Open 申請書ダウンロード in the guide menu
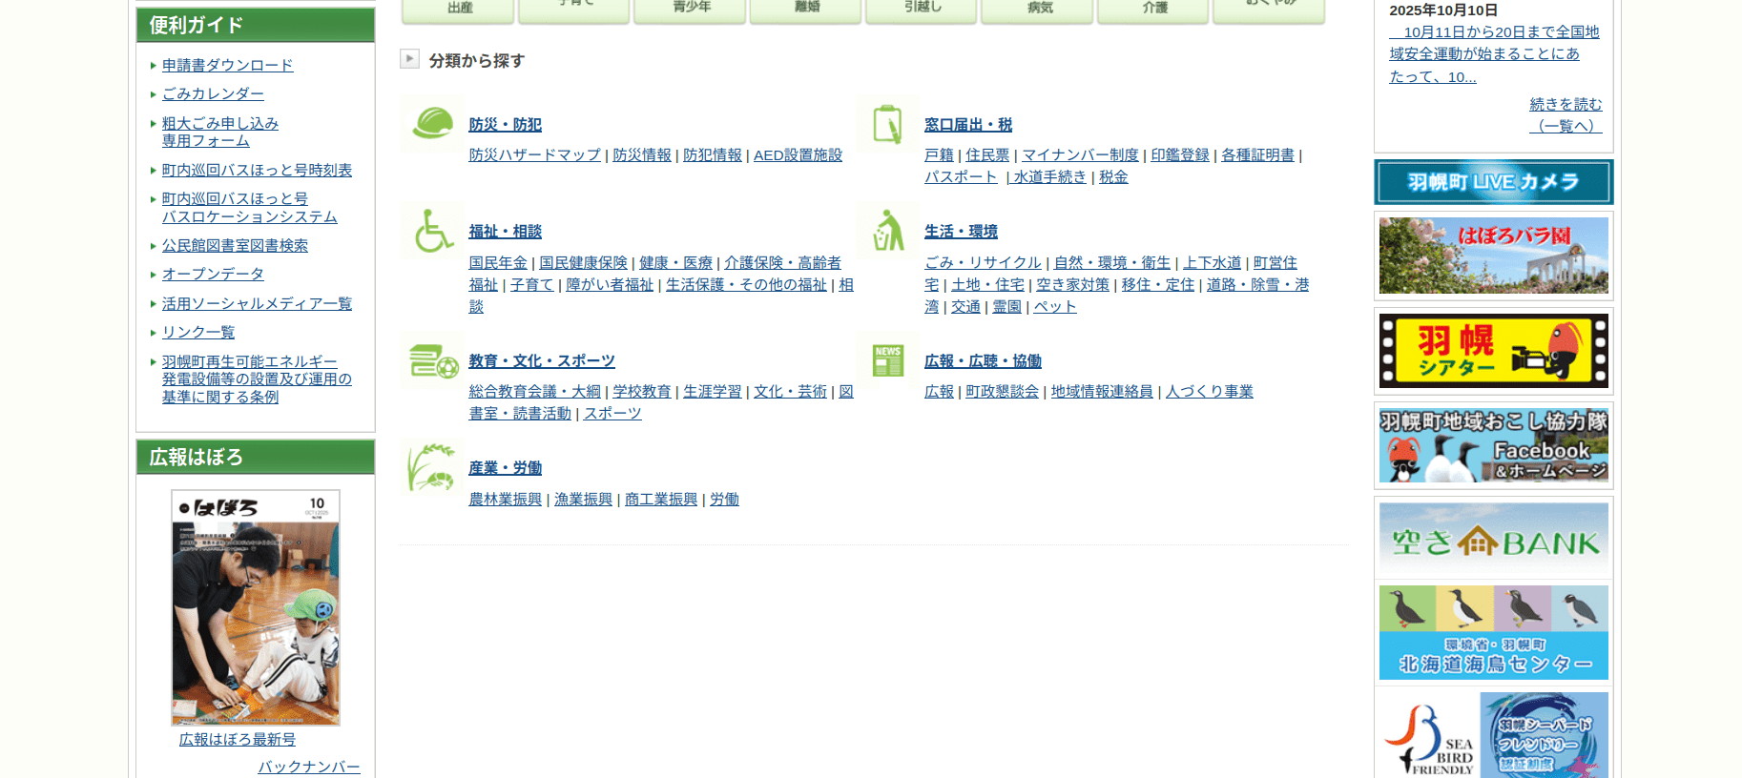 (227, 65)
